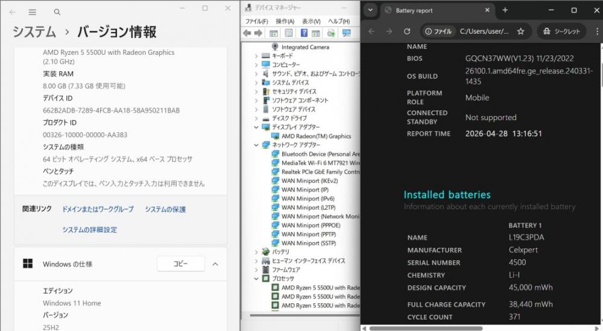Click the browser forward arrow
Image resolution: width=603 pixels, height=331 pixels.
389,31
